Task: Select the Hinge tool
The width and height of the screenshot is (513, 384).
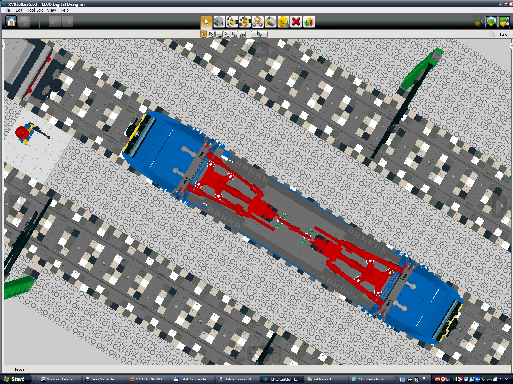Action: [x=232, y=22]
